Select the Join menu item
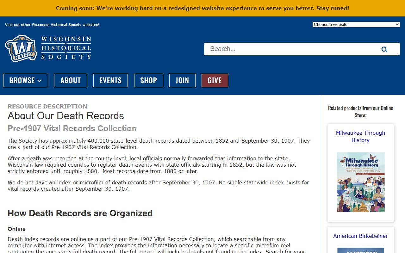405x253 pixels. pyautogui.click(x=182, y=80)
